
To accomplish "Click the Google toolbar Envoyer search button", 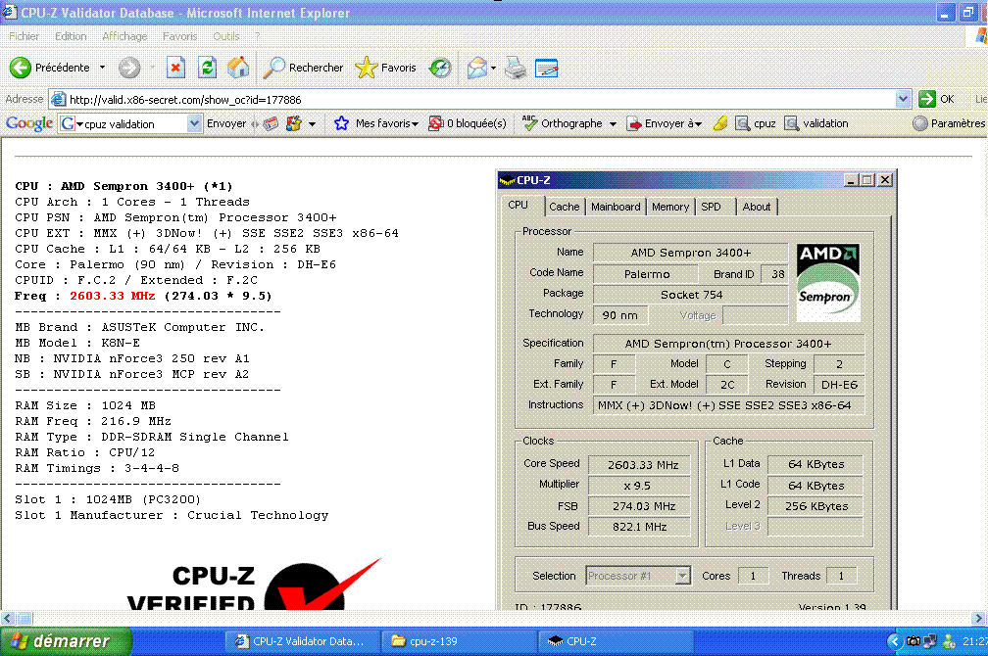I will [x=226, y=123].
